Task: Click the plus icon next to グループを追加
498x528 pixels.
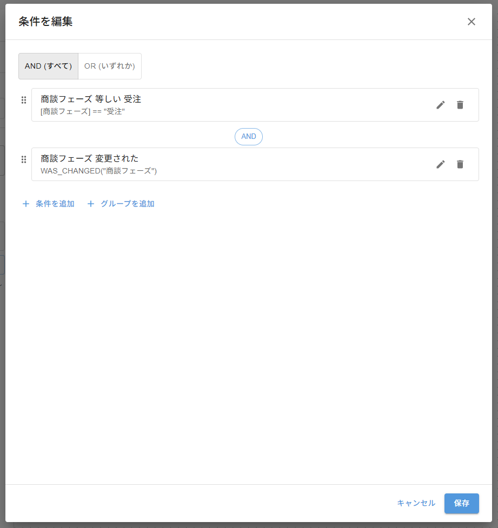Action: pyautogui.click(x=90, y=204)
